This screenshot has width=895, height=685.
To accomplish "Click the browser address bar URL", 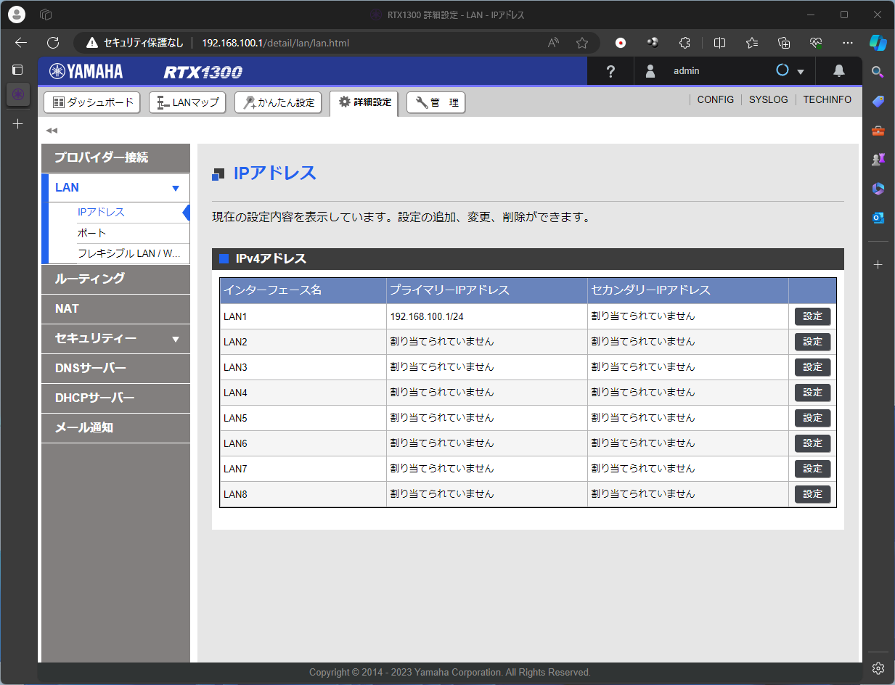I will click(275, 43).
